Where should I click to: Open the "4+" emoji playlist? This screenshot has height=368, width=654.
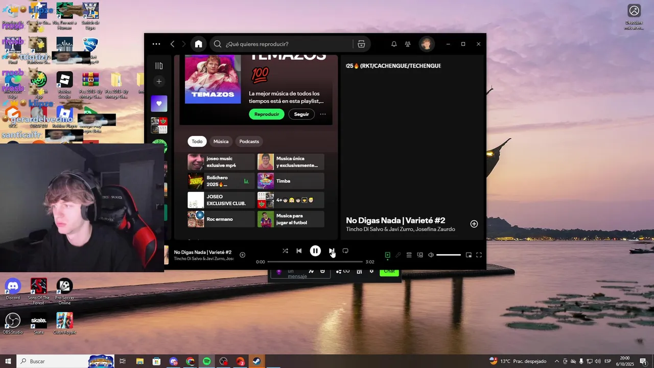tap(291, 200)
